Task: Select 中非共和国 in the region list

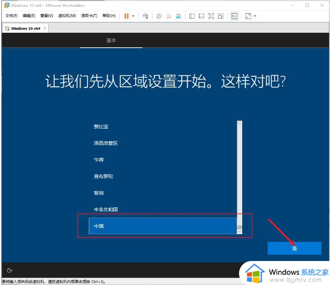Action: (x=163, y=210)
